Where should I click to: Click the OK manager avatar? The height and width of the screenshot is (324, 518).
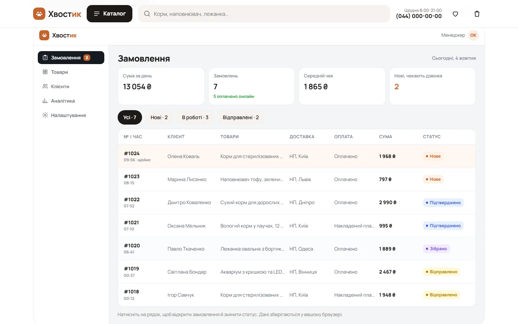point(473,35)
